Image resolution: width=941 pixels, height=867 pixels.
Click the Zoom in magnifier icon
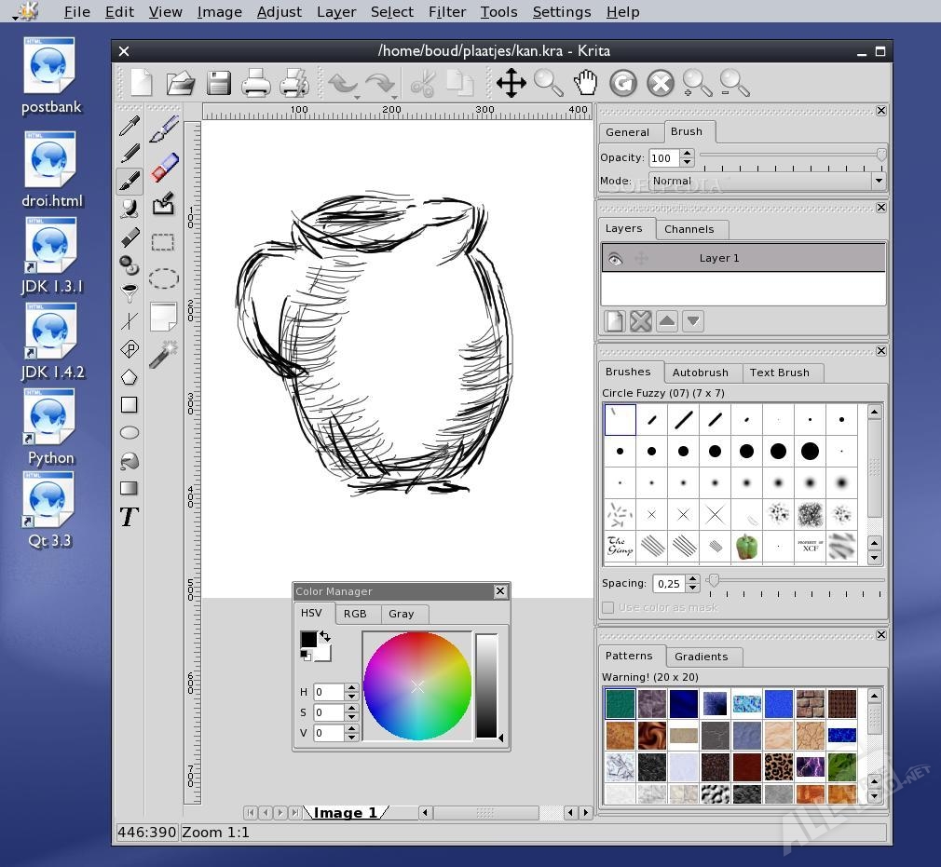click(x=697, y=83)
